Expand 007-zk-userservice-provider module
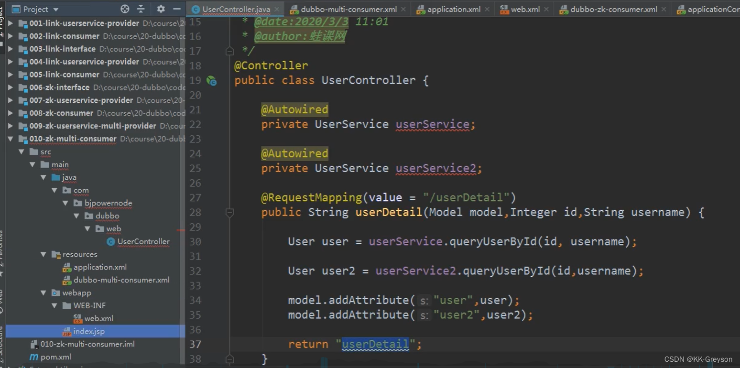This screenshot has height=368, width=740. tap(10, 100)
